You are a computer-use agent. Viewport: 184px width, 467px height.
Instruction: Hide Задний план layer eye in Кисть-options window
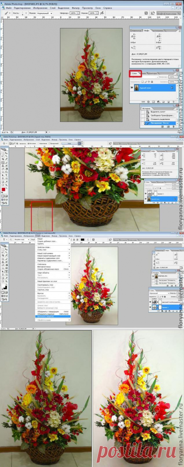[x=132, y=88]
